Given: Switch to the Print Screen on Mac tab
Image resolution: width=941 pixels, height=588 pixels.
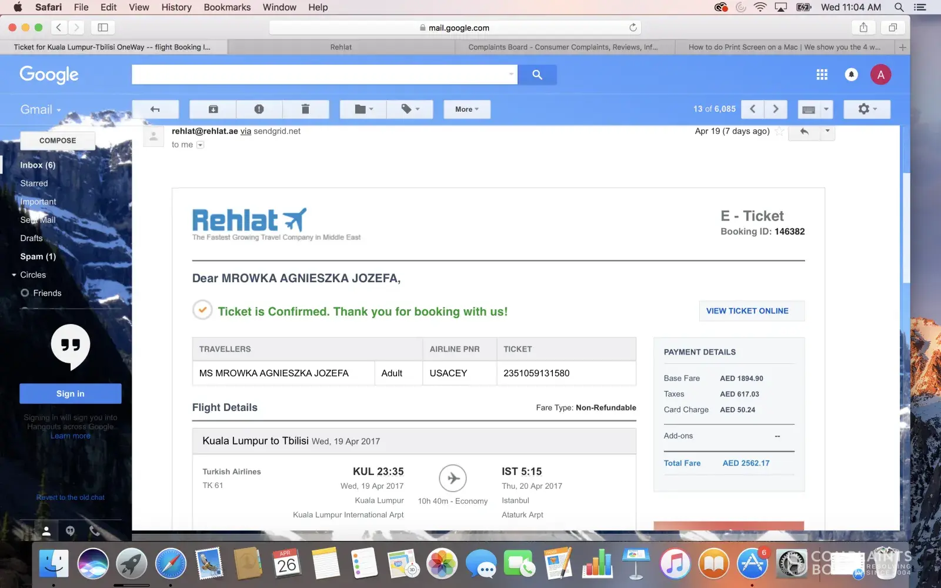Looking at the screenshot, I should pos(785,47).
